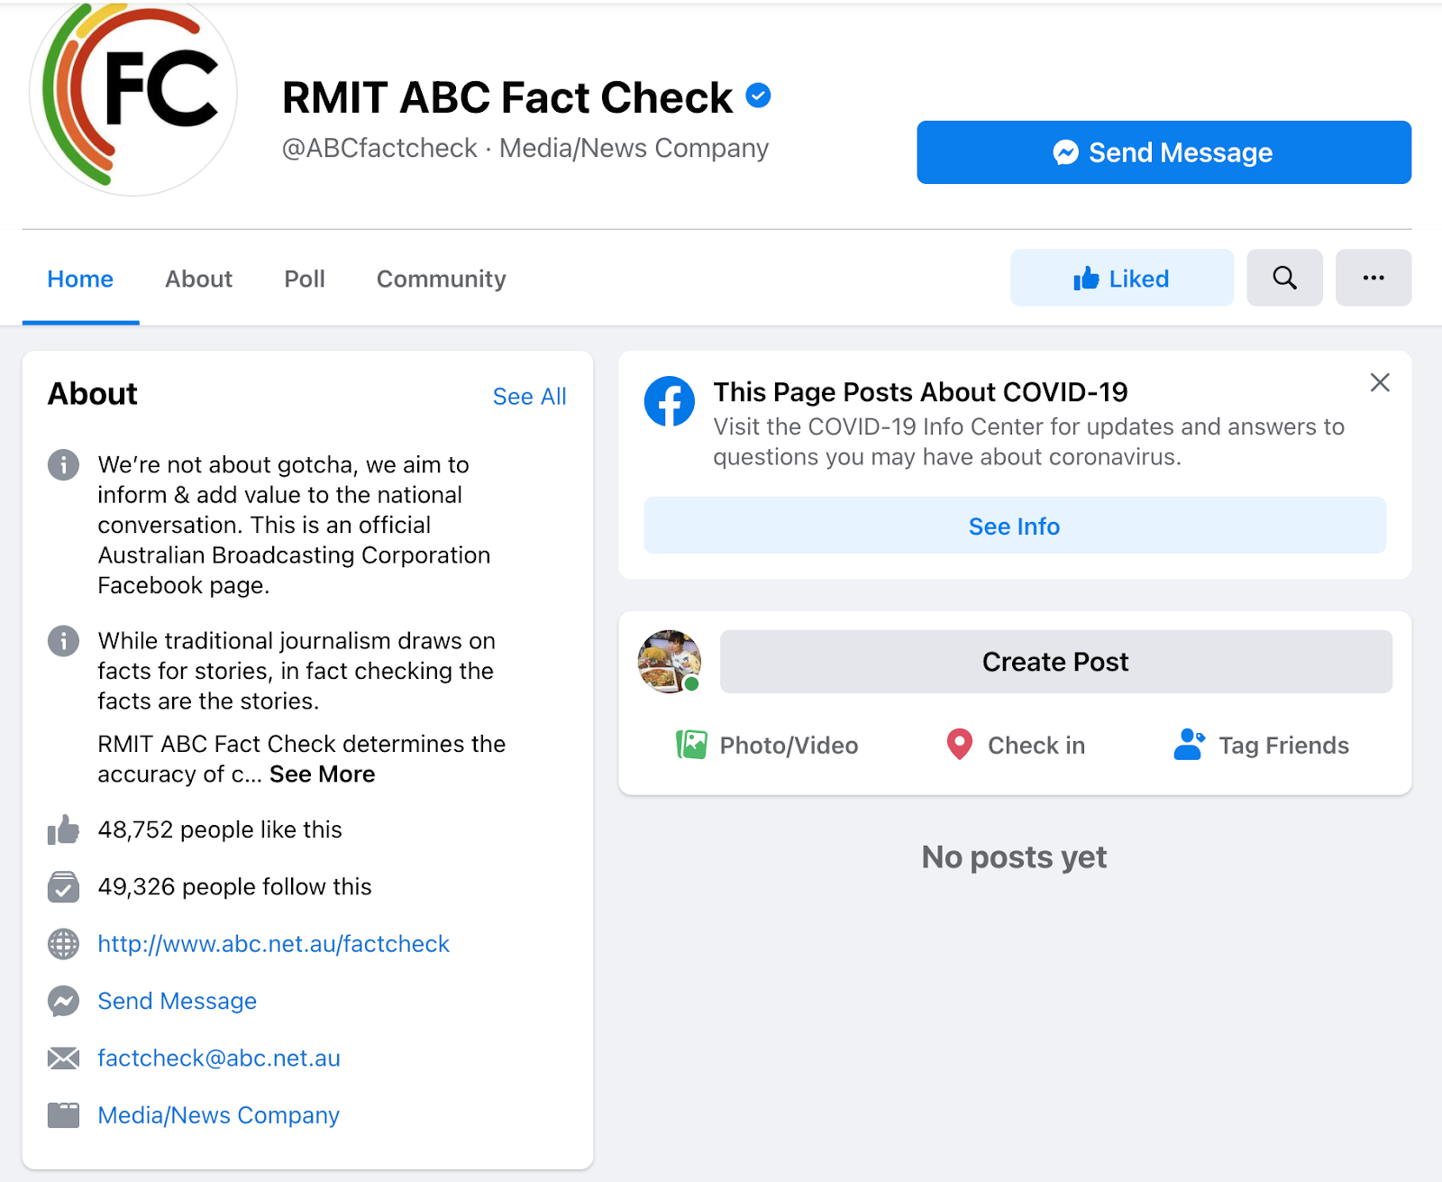Screen dimensions: 1442x1182
Task: Open the three-dots more options menu
Action: (1373, 278)
